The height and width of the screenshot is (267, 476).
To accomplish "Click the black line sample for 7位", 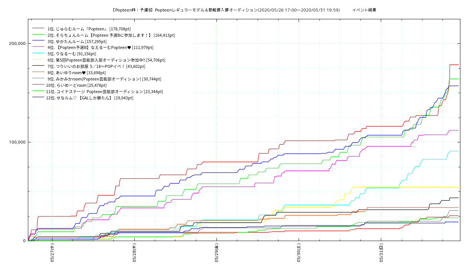I will tap(39, 66).
